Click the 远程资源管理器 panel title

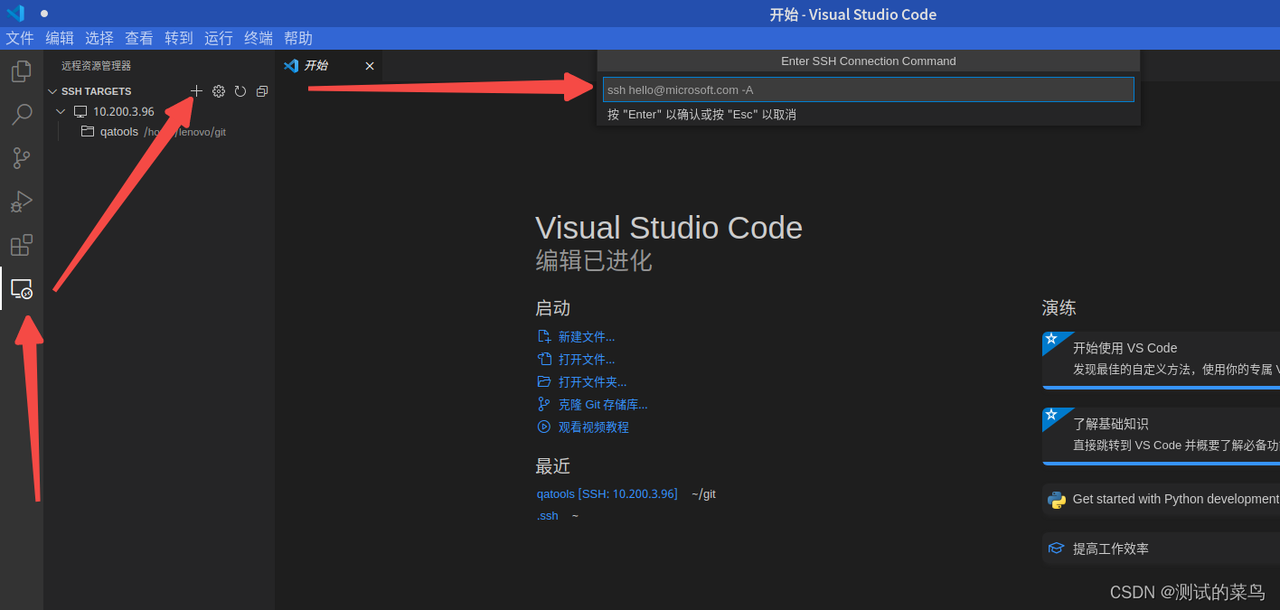(x=96, y=66)
